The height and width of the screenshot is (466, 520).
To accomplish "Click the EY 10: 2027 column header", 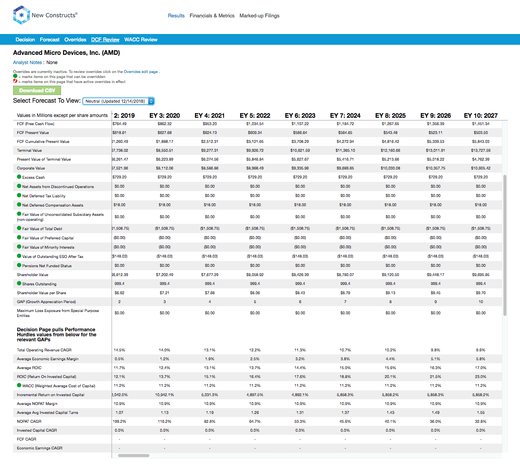I will (x=481, y=115).
